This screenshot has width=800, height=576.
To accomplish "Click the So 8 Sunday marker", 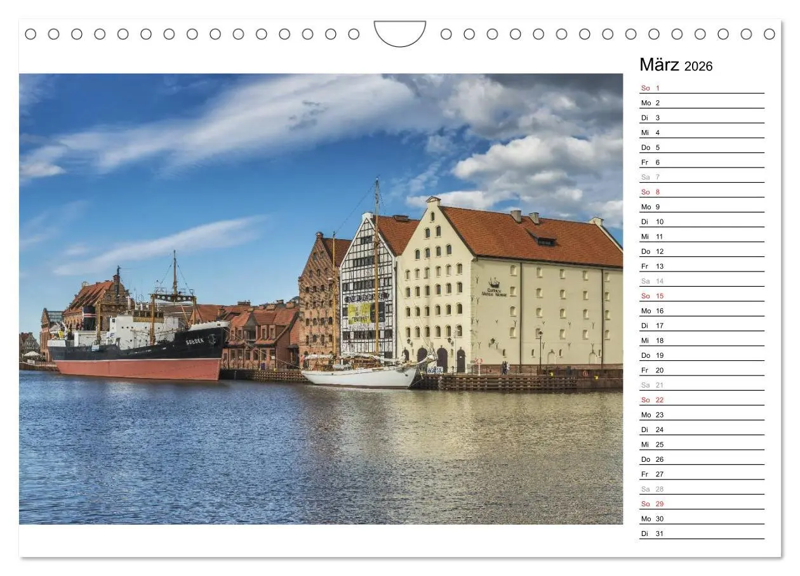I will click(650, 192).
